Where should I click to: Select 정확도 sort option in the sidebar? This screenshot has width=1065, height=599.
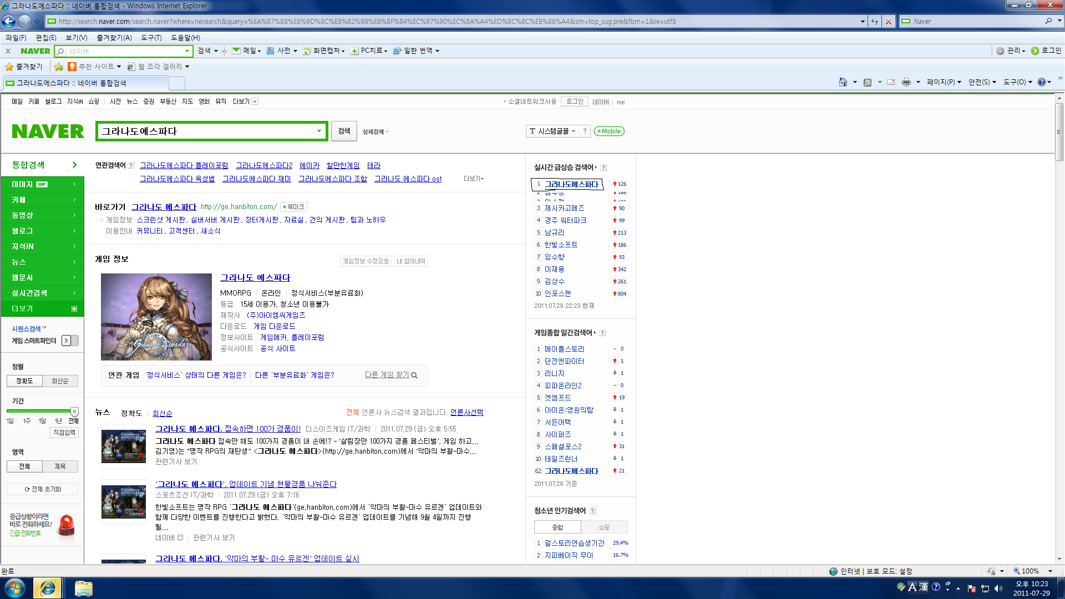24,381
